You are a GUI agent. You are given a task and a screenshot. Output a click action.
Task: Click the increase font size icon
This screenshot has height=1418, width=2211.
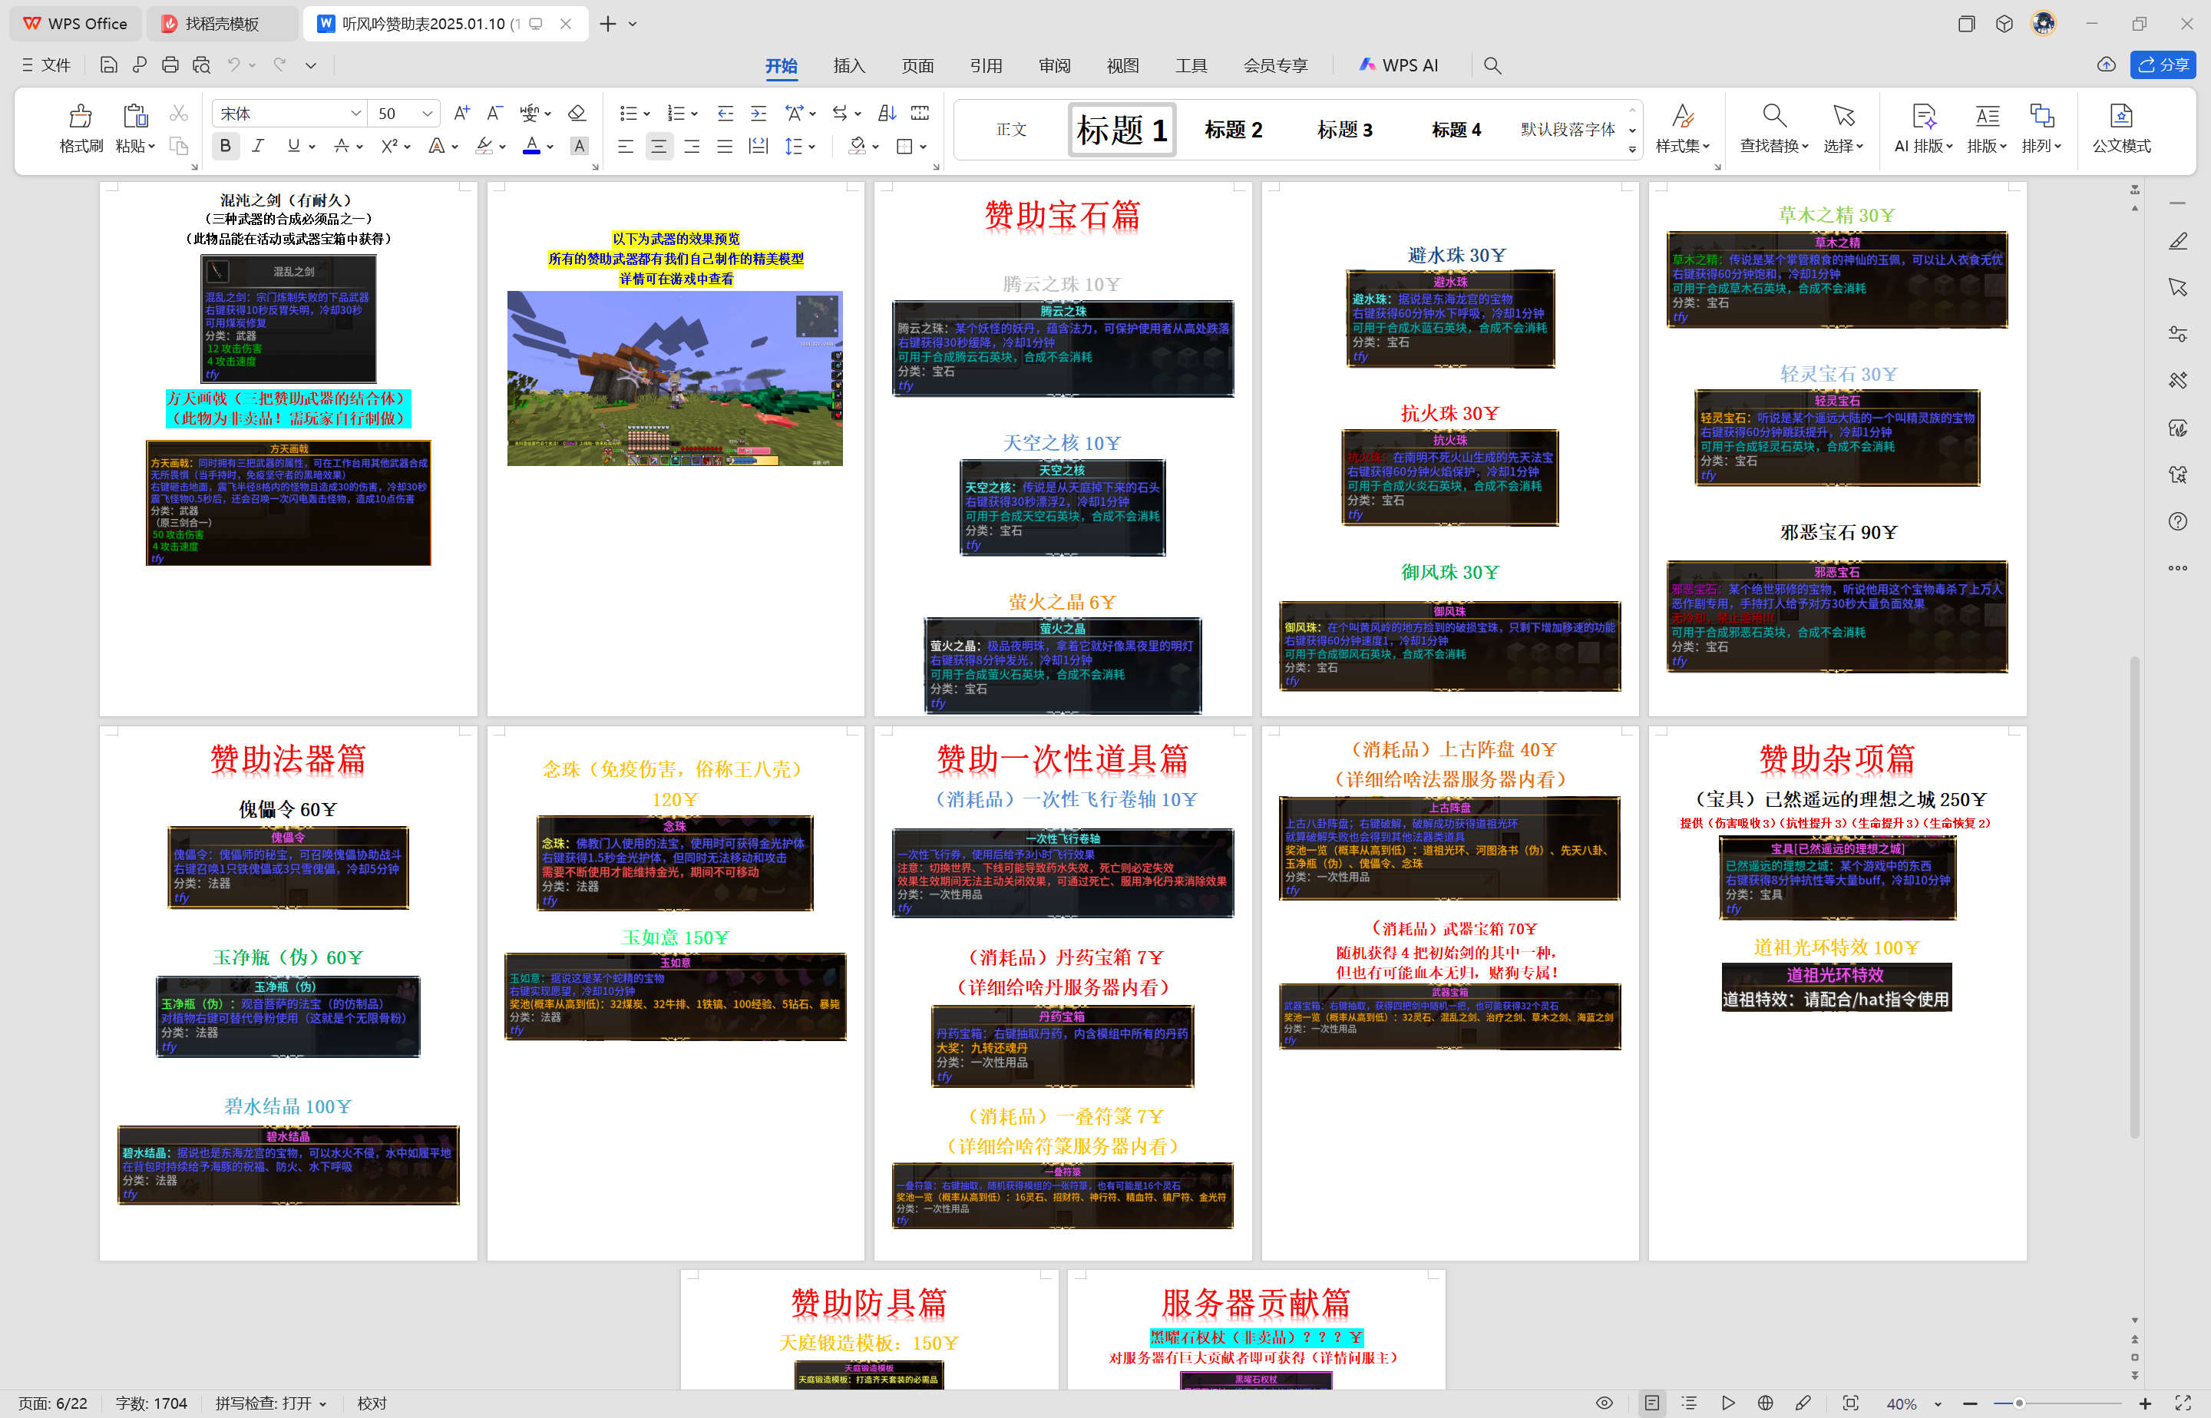[461, 114]
